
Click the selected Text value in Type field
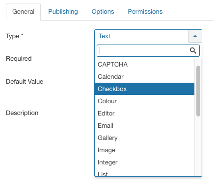[105, 36]
